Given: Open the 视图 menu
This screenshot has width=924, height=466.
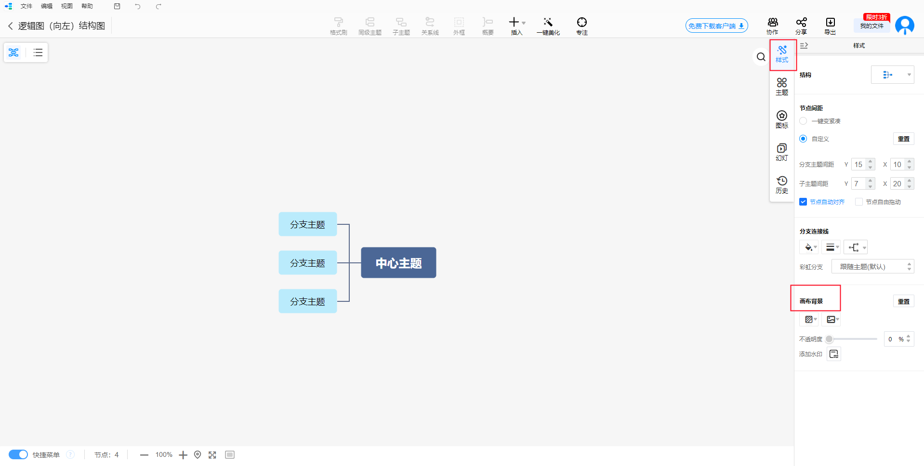Looking at the screenshot, I should (66, 6).
